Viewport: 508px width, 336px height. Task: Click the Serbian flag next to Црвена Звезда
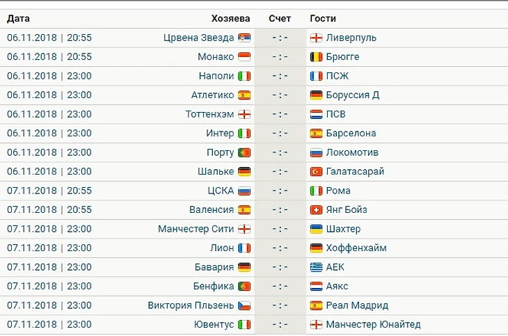(244, 38)
